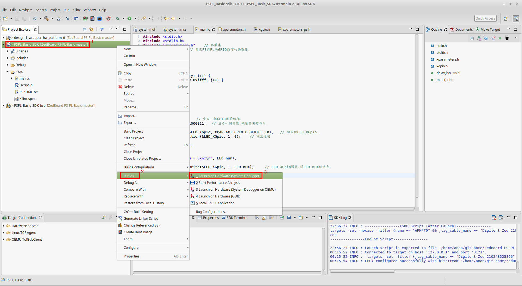The height and width of the screenshot is (286, 522).
Task: Open the Properties tab
Action: [x=209, y=218]
